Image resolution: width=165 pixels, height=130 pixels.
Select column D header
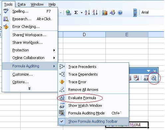pos(84,34)
